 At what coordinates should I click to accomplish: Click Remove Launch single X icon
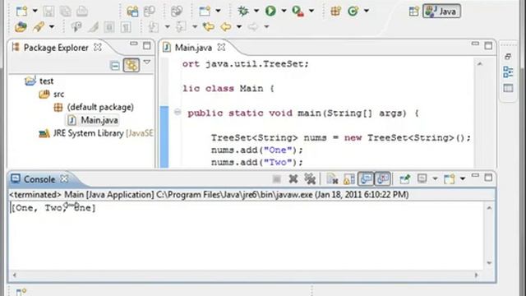pos(293,179)
